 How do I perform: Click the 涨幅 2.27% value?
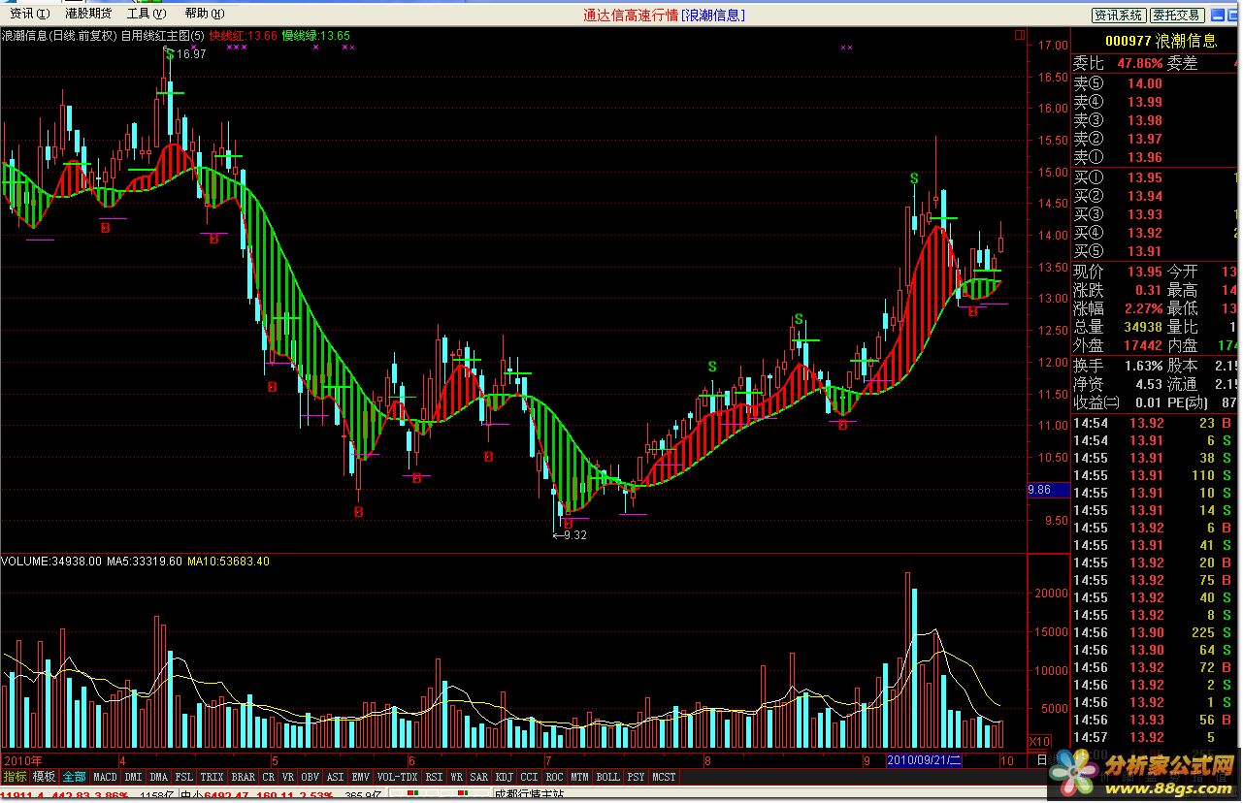click(1144, 308)
